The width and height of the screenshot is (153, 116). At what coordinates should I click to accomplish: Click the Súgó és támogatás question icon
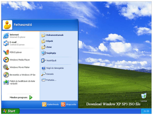(x=43, y=68)
